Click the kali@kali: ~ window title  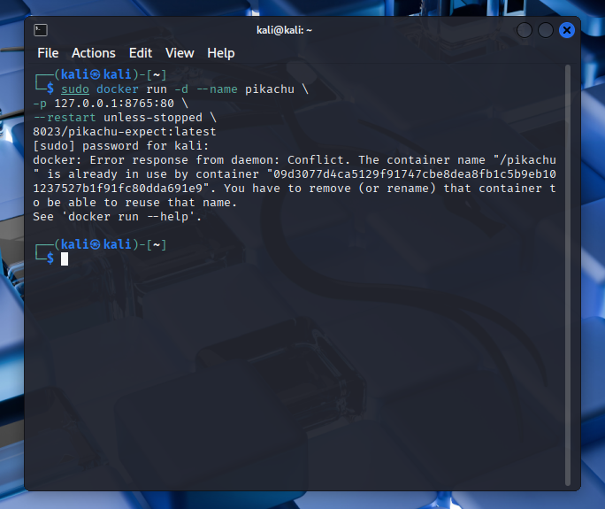(x=284, y=30)
